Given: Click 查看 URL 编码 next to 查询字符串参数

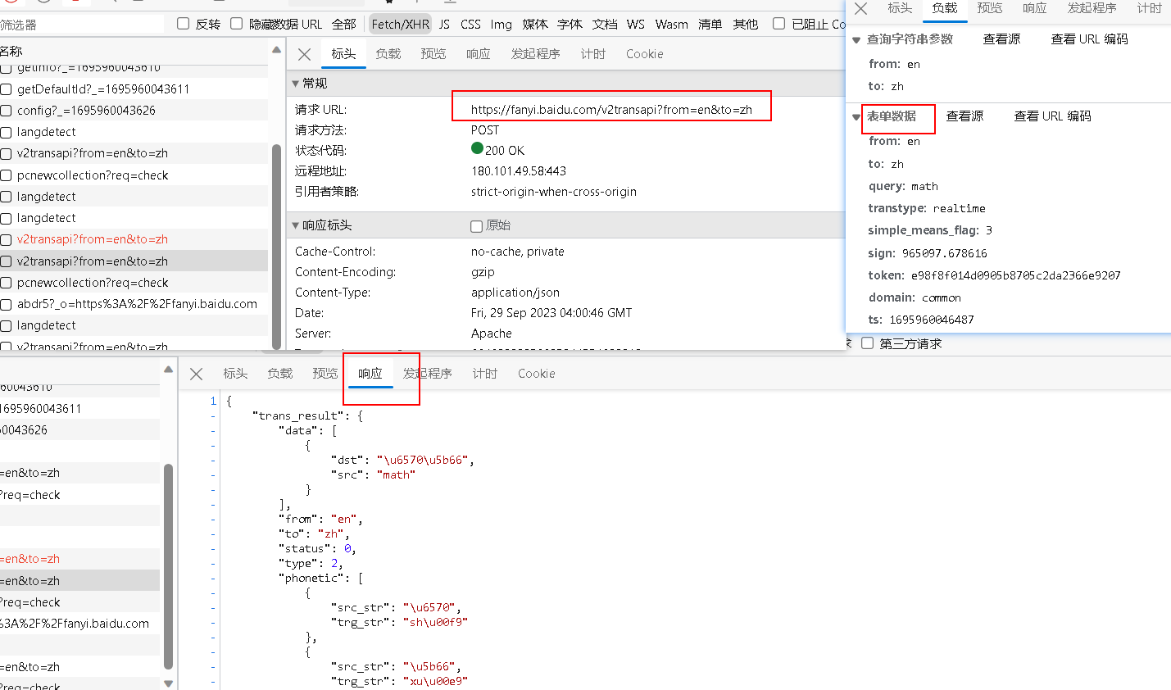Looking at the screenshot, I should (x=1090, y=39).
